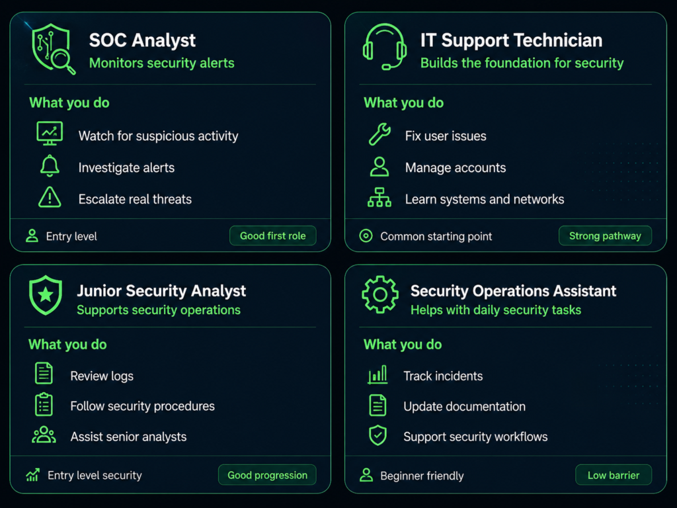Click the headset icon for IT Support Technician
The width and height of the screenshot is (677, 508).
click(x=384, y=47)
